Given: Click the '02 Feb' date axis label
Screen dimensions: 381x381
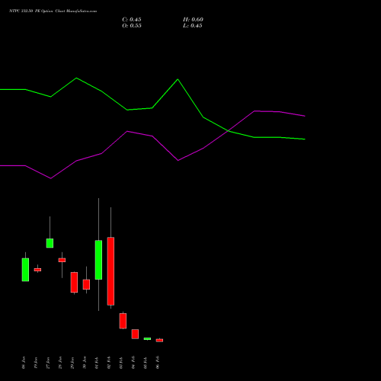Looking at the screenshot, I should pos(109,363).
